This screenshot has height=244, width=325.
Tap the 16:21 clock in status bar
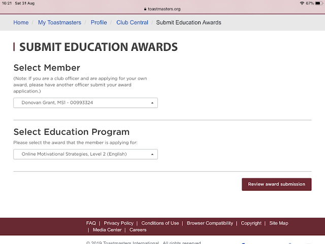pyautogui.click(x=7, y=3)
